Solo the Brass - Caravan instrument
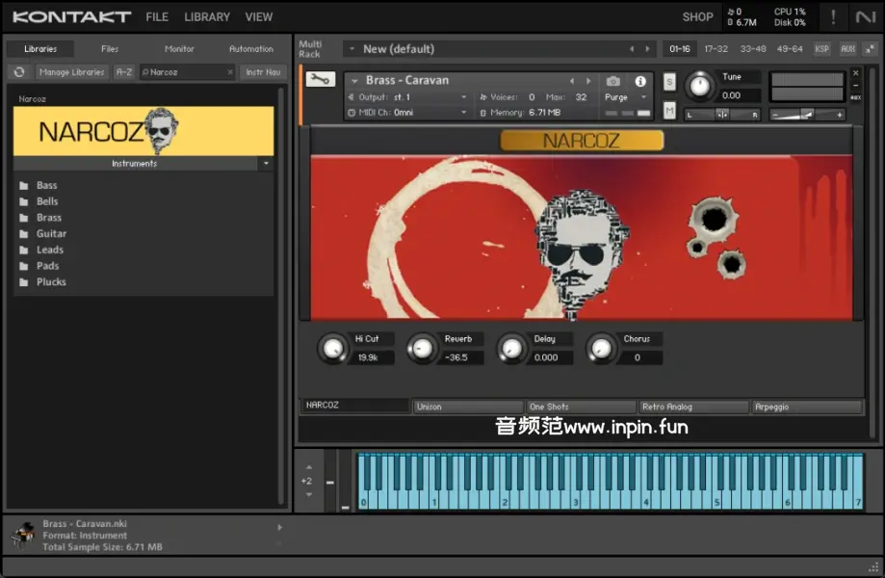 pyautogui.click(x=669, y=82)
